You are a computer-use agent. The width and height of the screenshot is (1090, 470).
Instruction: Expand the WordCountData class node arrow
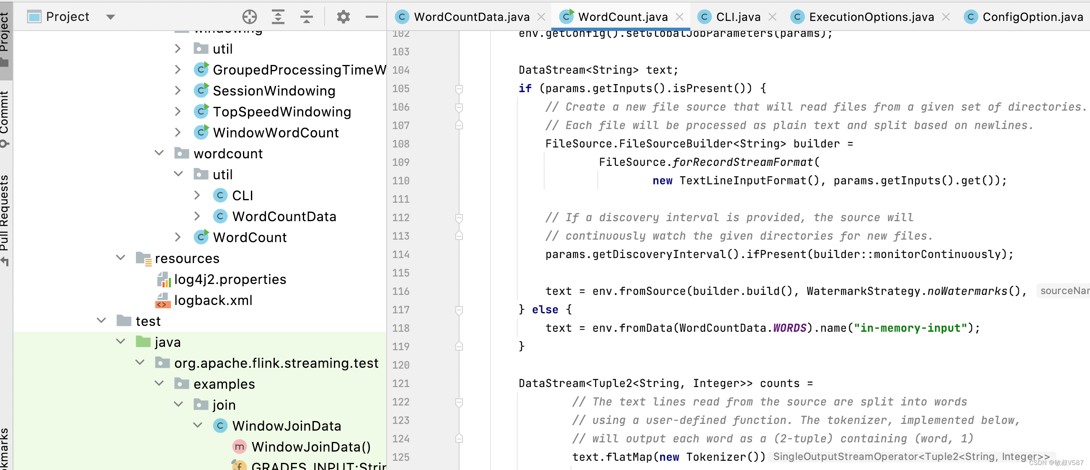(197, 216)
